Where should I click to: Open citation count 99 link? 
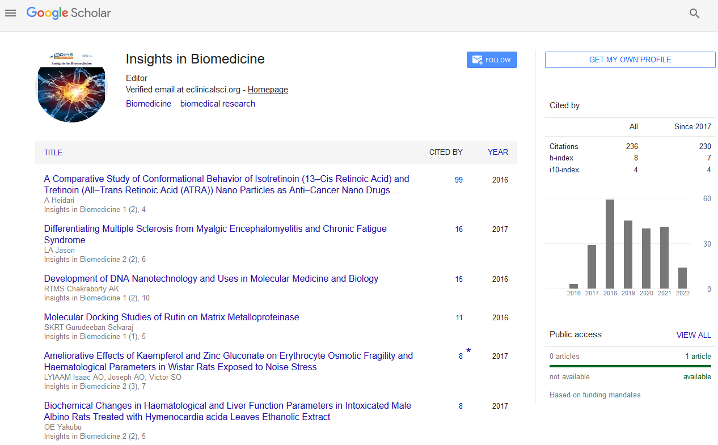(x=458, y=180)
